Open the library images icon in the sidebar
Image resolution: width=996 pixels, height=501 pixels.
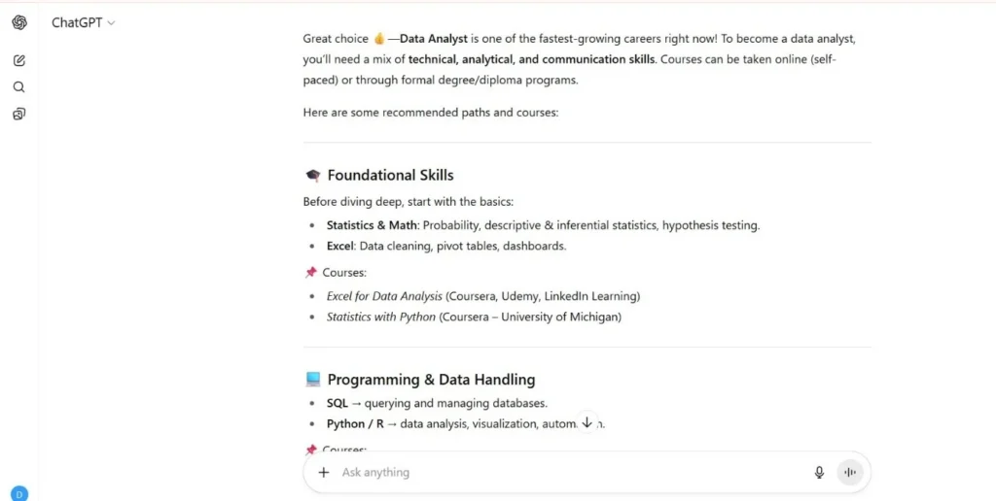[x=19, y=115]
